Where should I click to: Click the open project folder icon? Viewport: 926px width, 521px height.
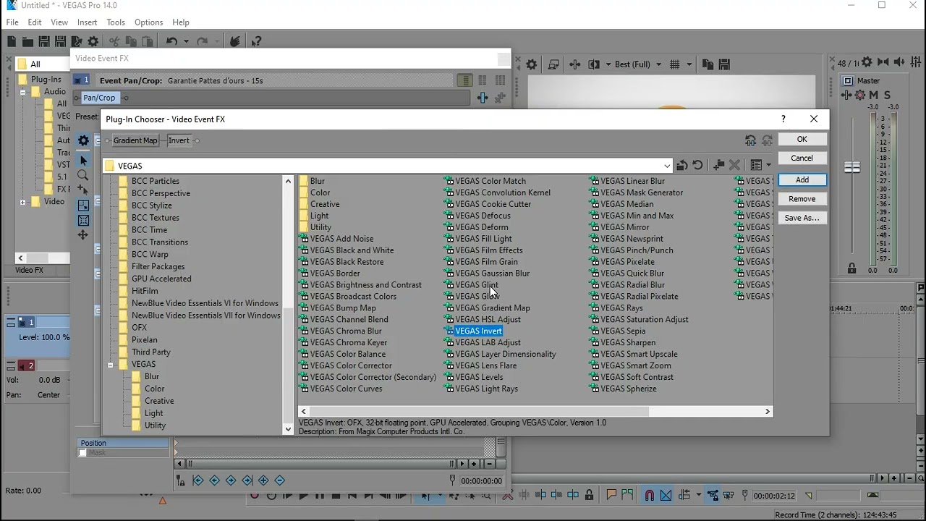[x=27, y=42]
